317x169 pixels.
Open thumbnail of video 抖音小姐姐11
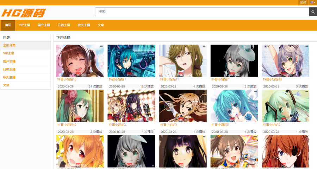[183, 61]
